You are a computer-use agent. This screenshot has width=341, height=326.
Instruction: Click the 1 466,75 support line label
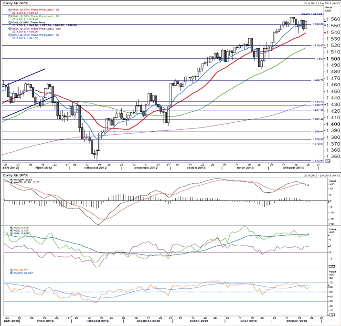click(x=318, y=80)
